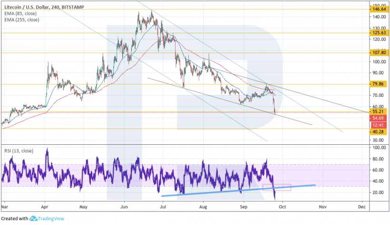Click the 80.00 level on RSI scale

coord(378,159)
